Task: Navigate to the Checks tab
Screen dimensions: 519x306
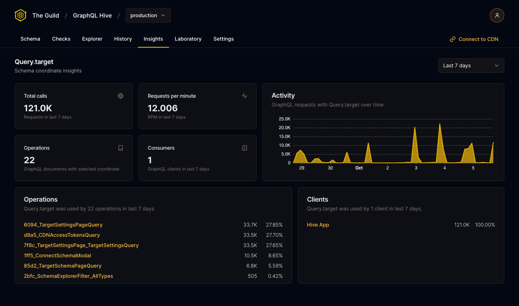Action: point(61,39)
